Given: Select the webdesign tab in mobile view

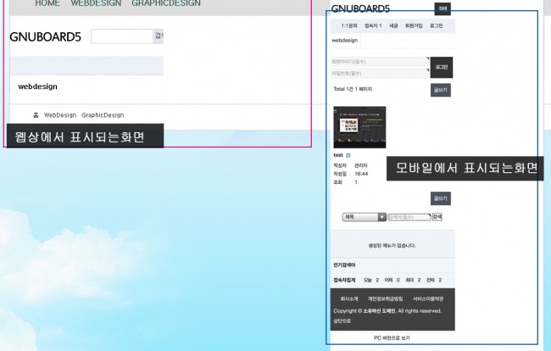Looking at the screenshot, I should pyautogui.click(x=345, y=41).
